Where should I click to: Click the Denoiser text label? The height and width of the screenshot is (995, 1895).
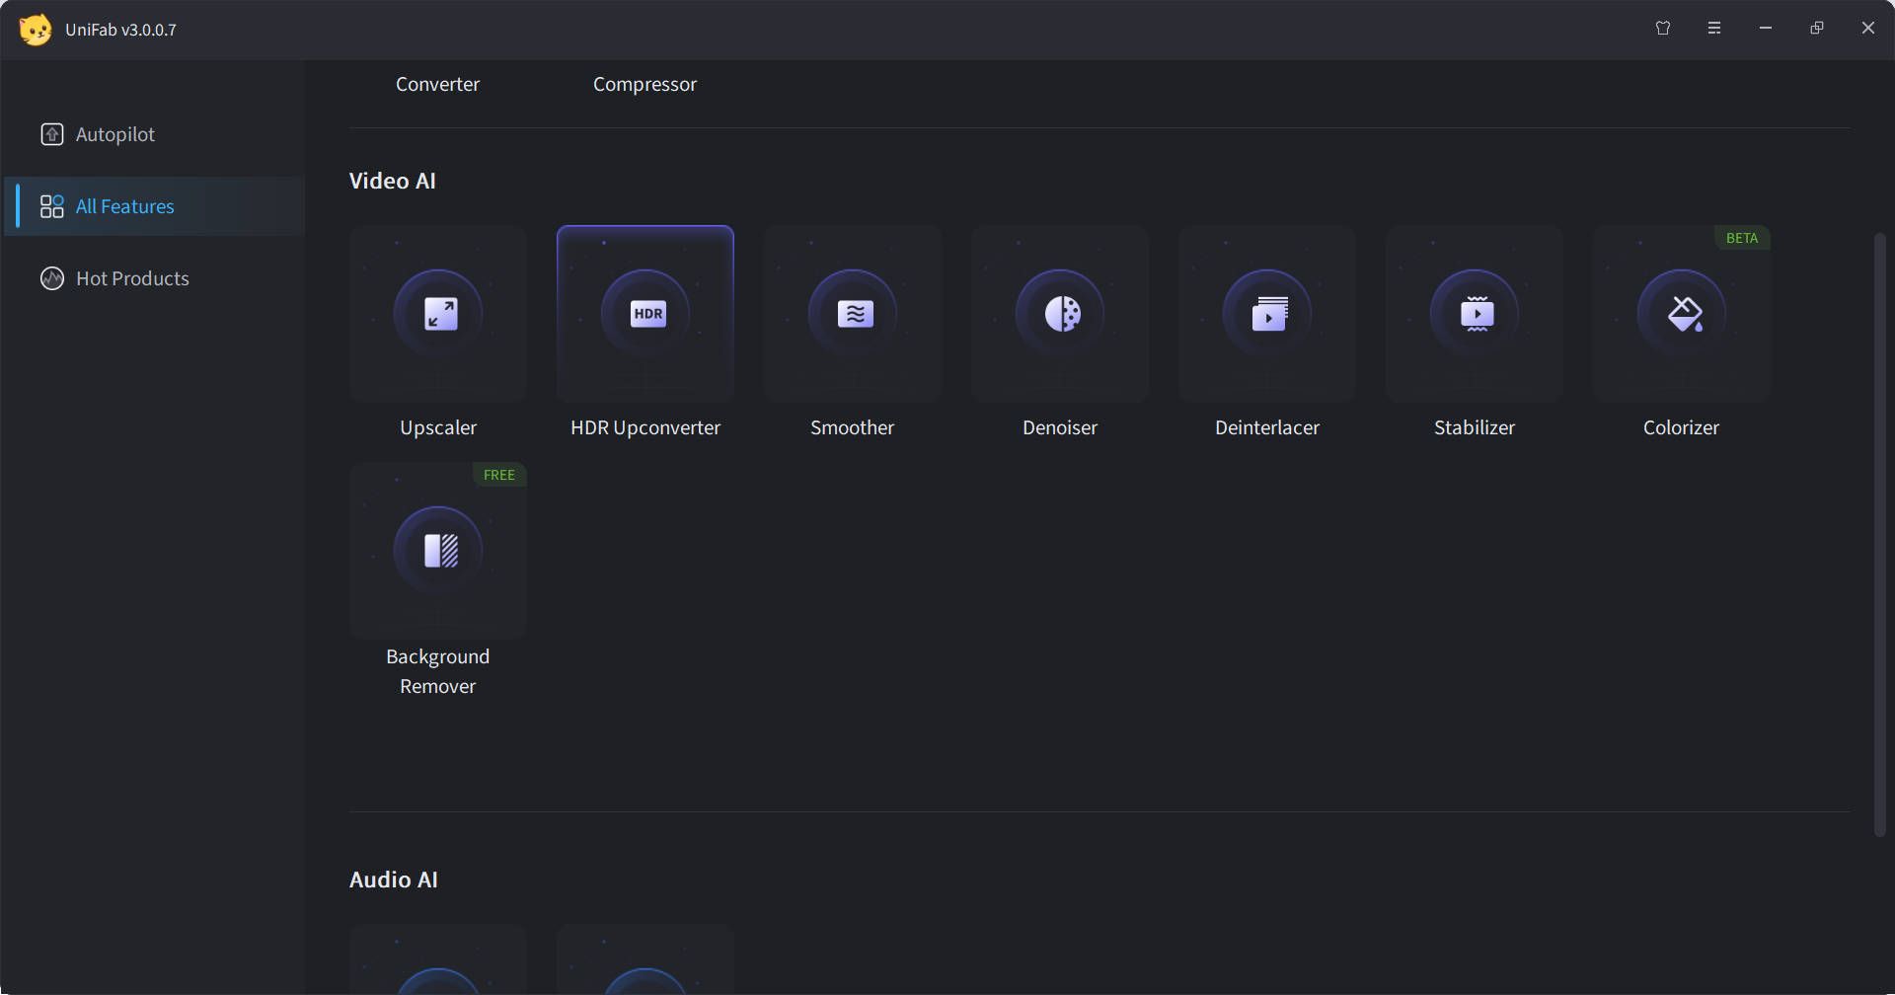[1060, 427]
